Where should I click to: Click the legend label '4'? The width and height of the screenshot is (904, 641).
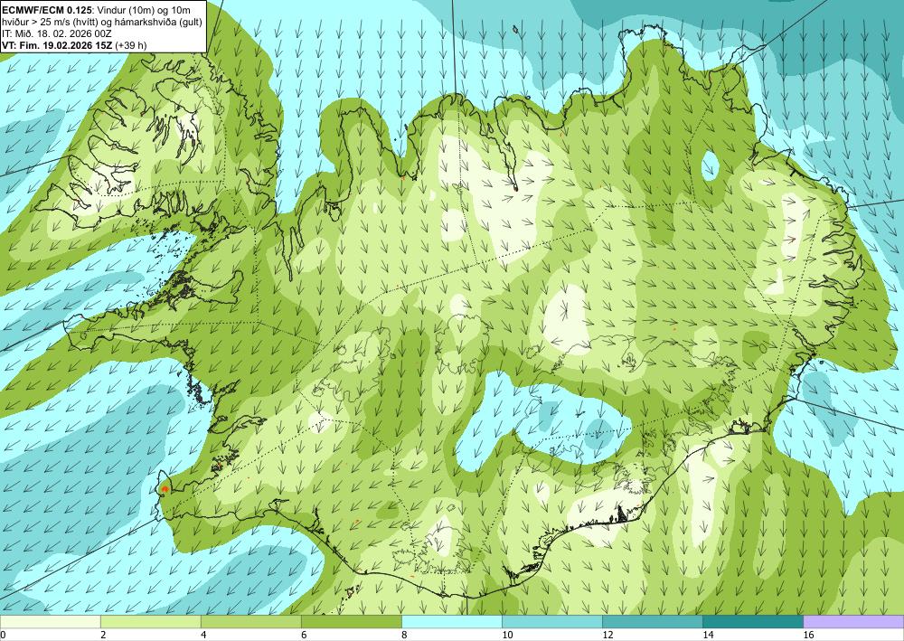click(x=202, y=635)
